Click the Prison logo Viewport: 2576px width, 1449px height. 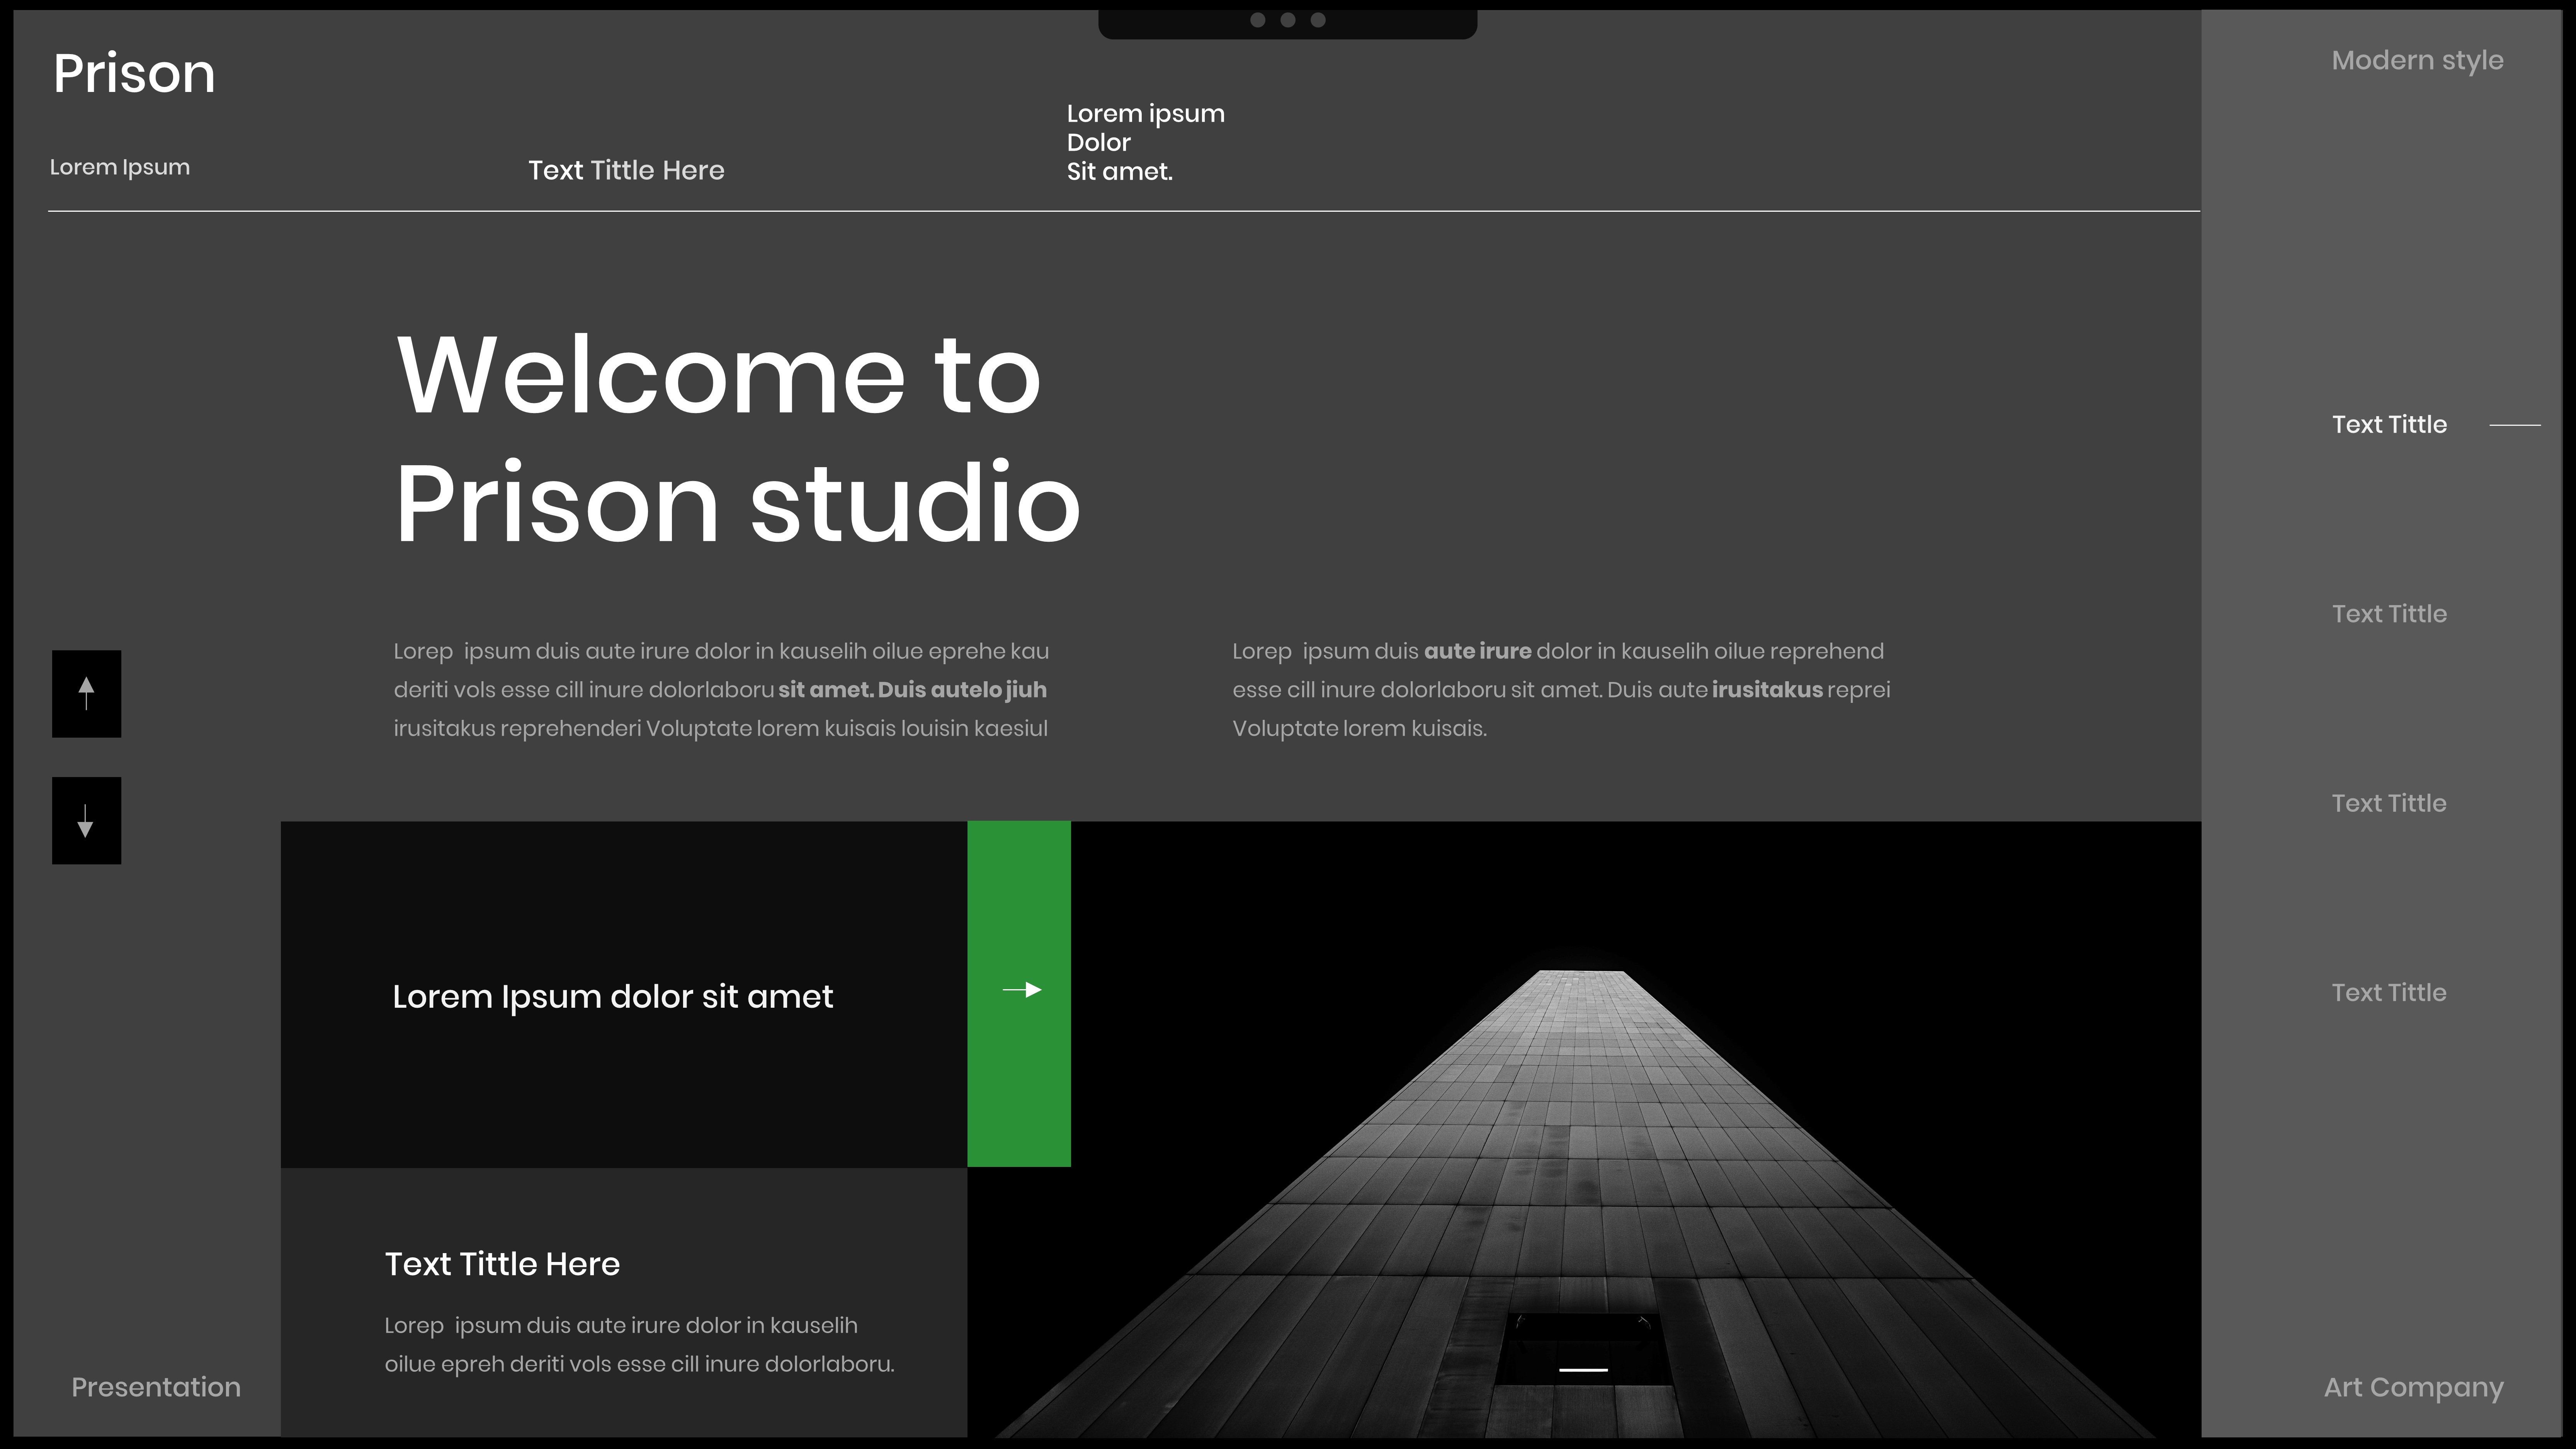pyautogui.click(x=134, y=74)
